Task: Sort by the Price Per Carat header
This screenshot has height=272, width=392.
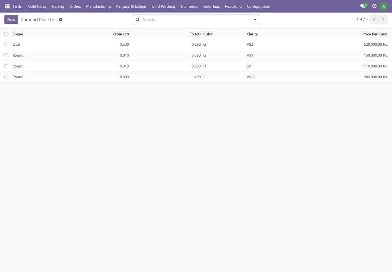Action: [375, 34]
